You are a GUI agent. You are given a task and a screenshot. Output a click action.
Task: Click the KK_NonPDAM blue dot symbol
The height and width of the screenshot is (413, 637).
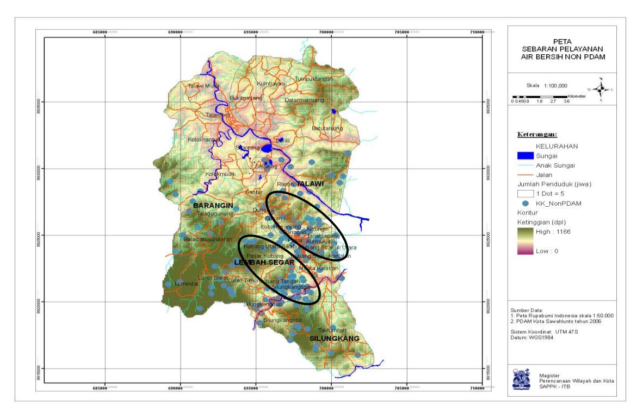pyautogui.click(x=525, y=204)
